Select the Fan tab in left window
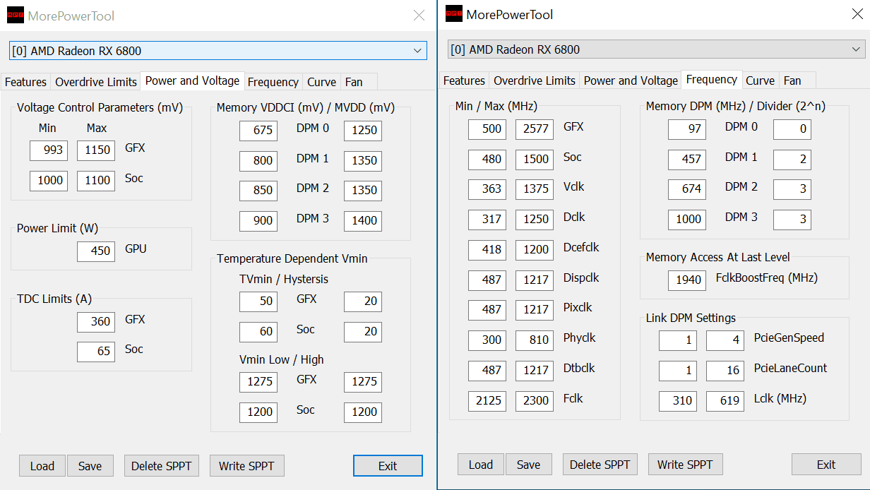 (x=354, y=82)
